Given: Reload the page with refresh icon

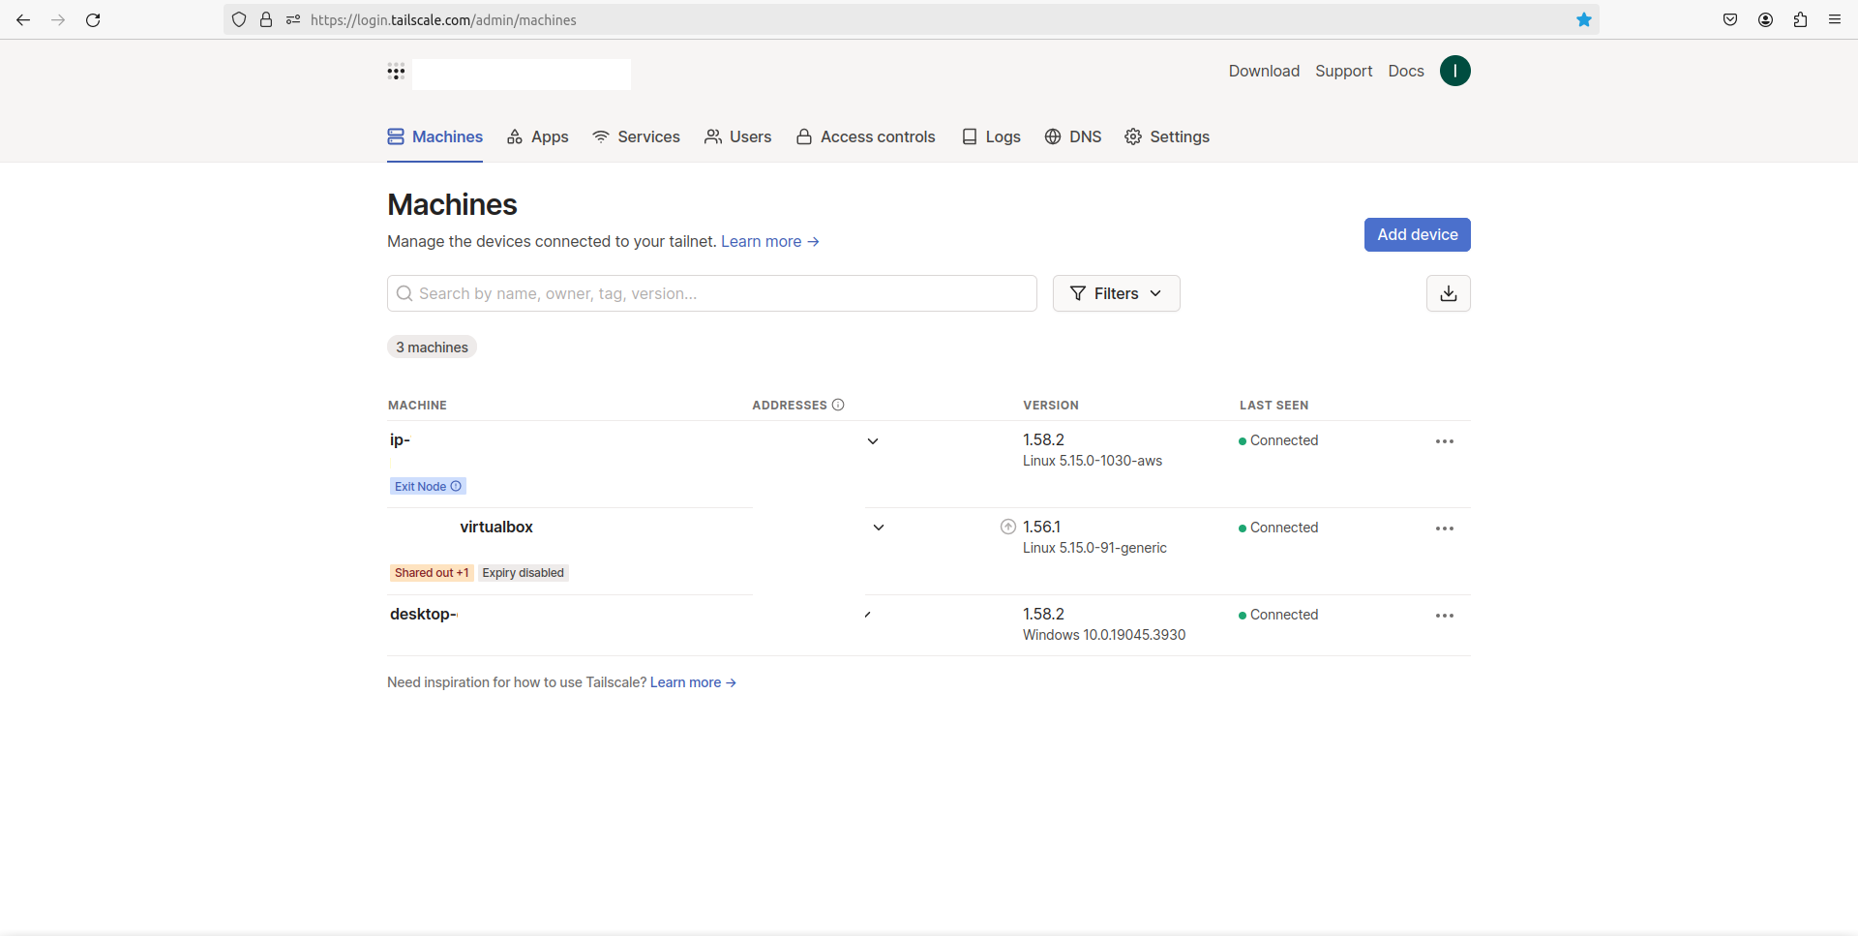Looking at the screenshot, I should tap(93, 19).
